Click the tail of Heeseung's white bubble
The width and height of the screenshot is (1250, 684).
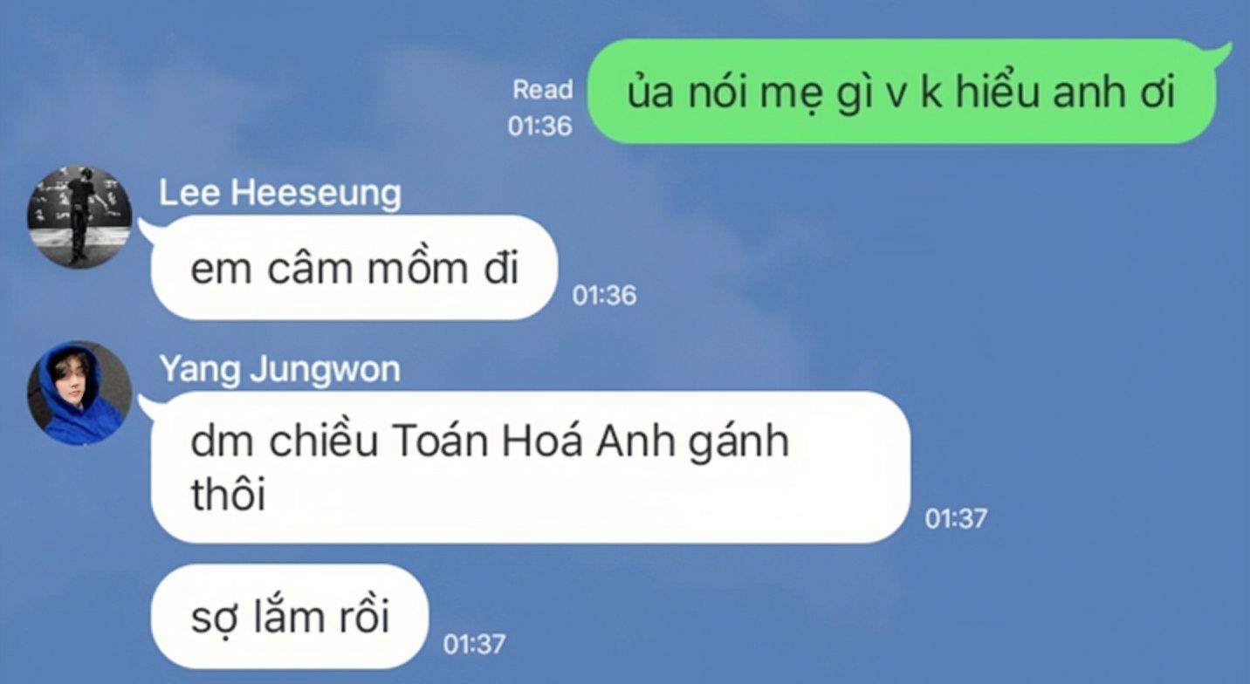point(150,230)
